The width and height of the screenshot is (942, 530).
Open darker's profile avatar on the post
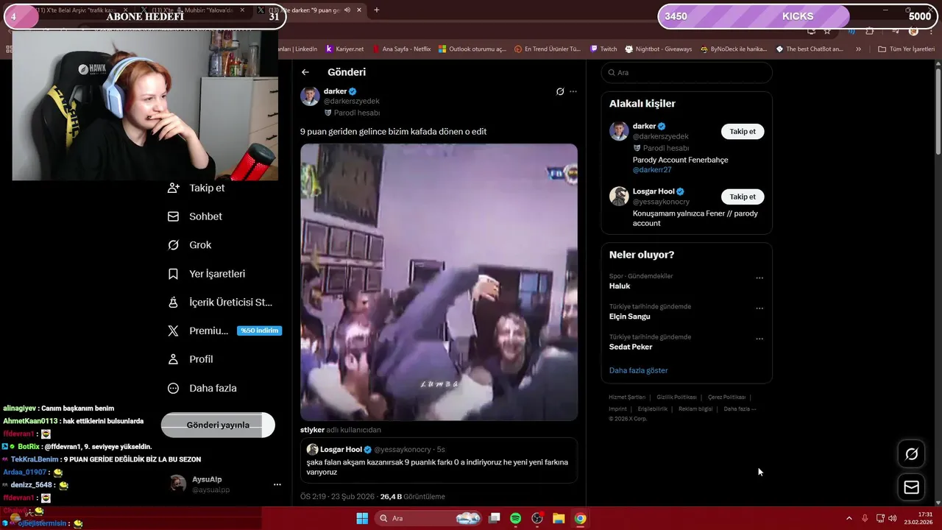(x=310, y=96)
